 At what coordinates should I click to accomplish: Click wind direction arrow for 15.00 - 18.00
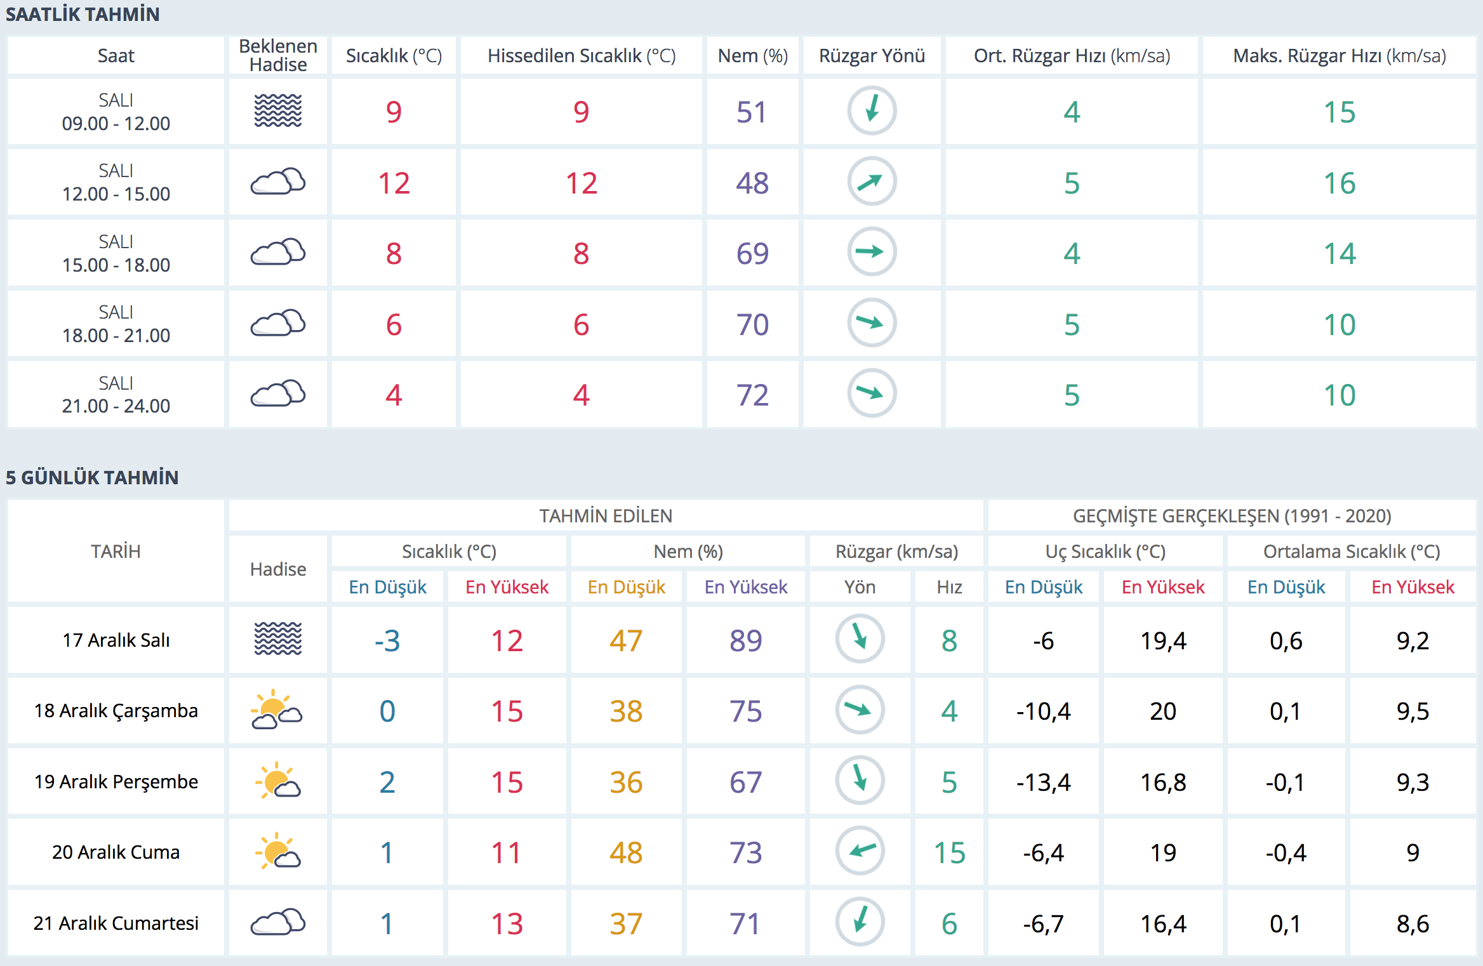click(872, 253)
